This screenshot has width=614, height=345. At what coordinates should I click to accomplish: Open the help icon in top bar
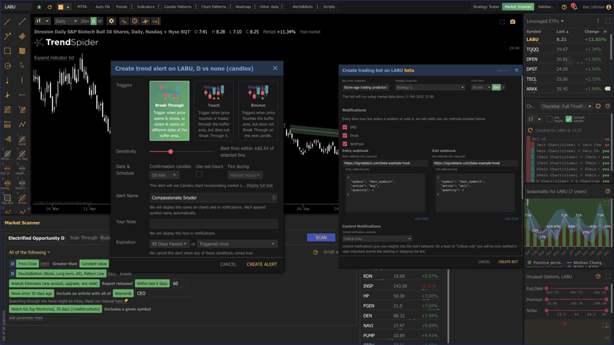click(x=564, y=7)
